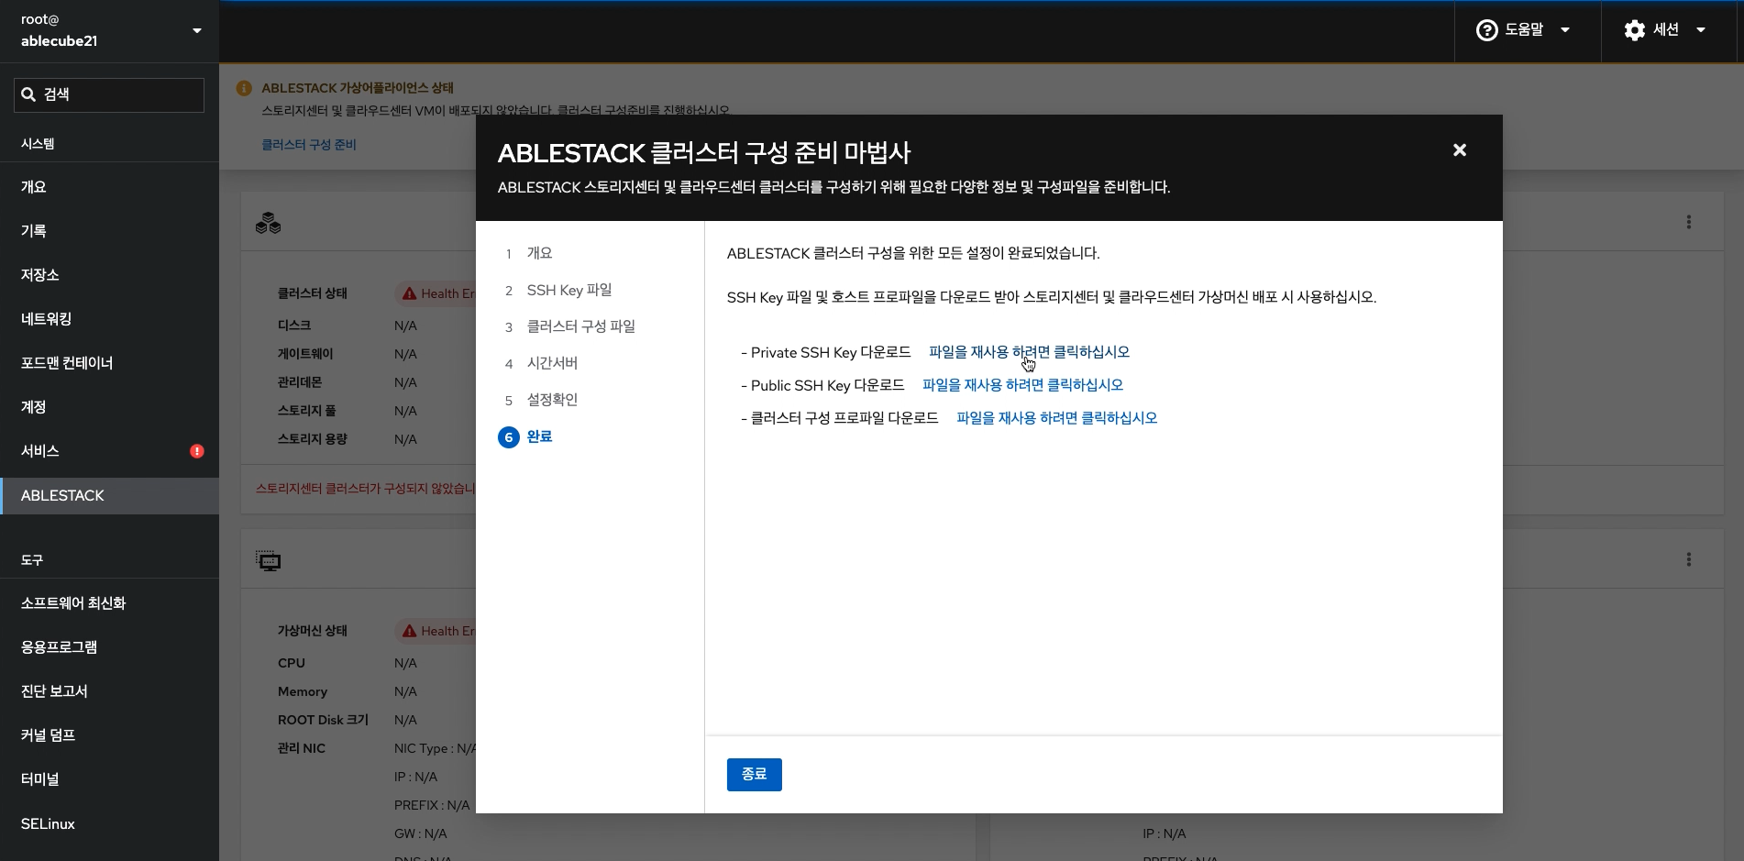Go to wizard step 5 설정확인
Image resolution: width=1744 pixels, height=861 pixels.
(x=552, y=400)
